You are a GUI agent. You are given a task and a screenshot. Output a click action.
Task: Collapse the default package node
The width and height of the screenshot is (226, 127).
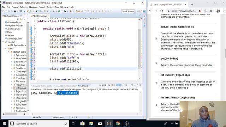[8, 52]
